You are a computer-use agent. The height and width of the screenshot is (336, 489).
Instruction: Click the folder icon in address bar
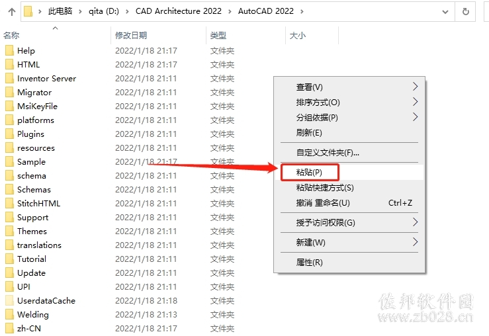(x=28, y=11)
